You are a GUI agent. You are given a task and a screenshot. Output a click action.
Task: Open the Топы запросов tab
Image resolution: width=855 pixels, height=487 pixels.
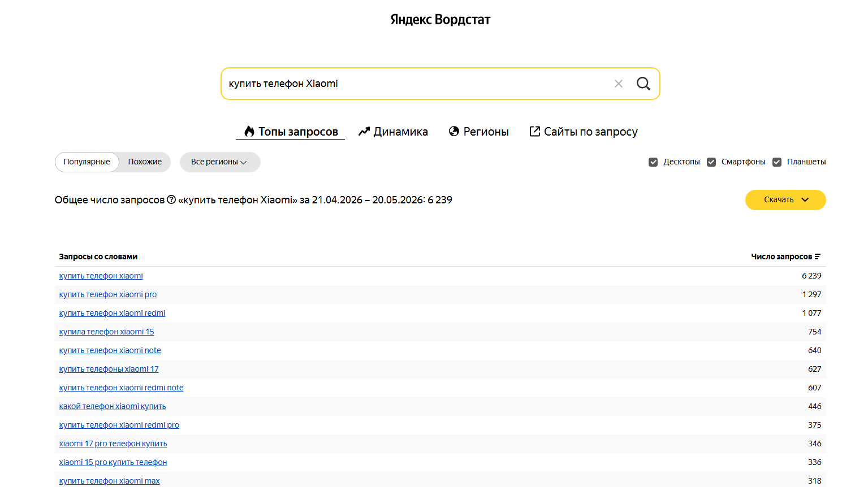(291, 132)
